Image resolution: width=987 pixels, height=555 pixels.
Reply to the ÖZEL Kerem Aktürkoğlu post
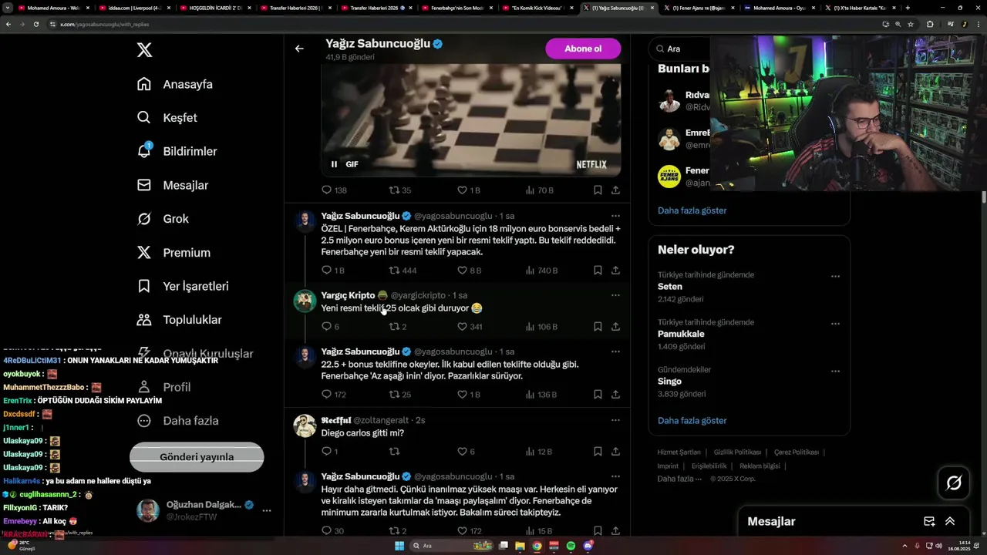coord(332,271)
